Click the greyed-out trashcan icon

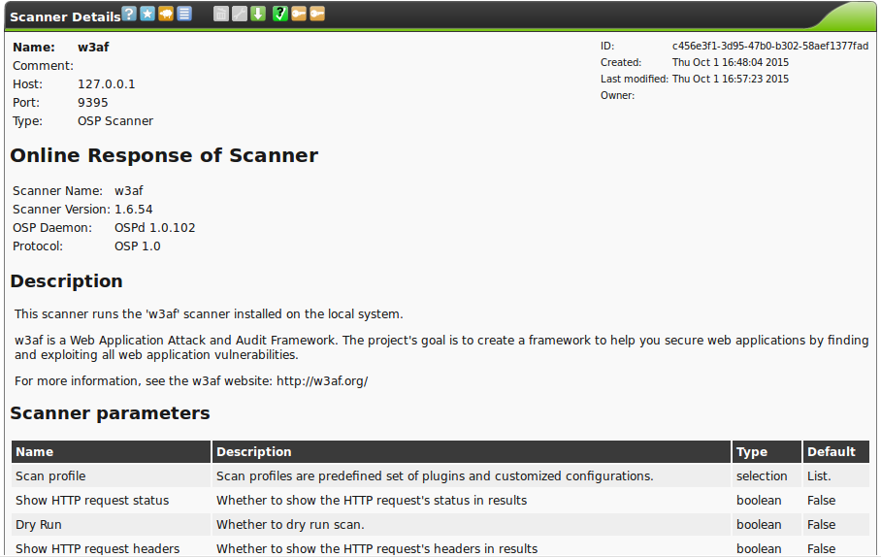coord(221,14)
